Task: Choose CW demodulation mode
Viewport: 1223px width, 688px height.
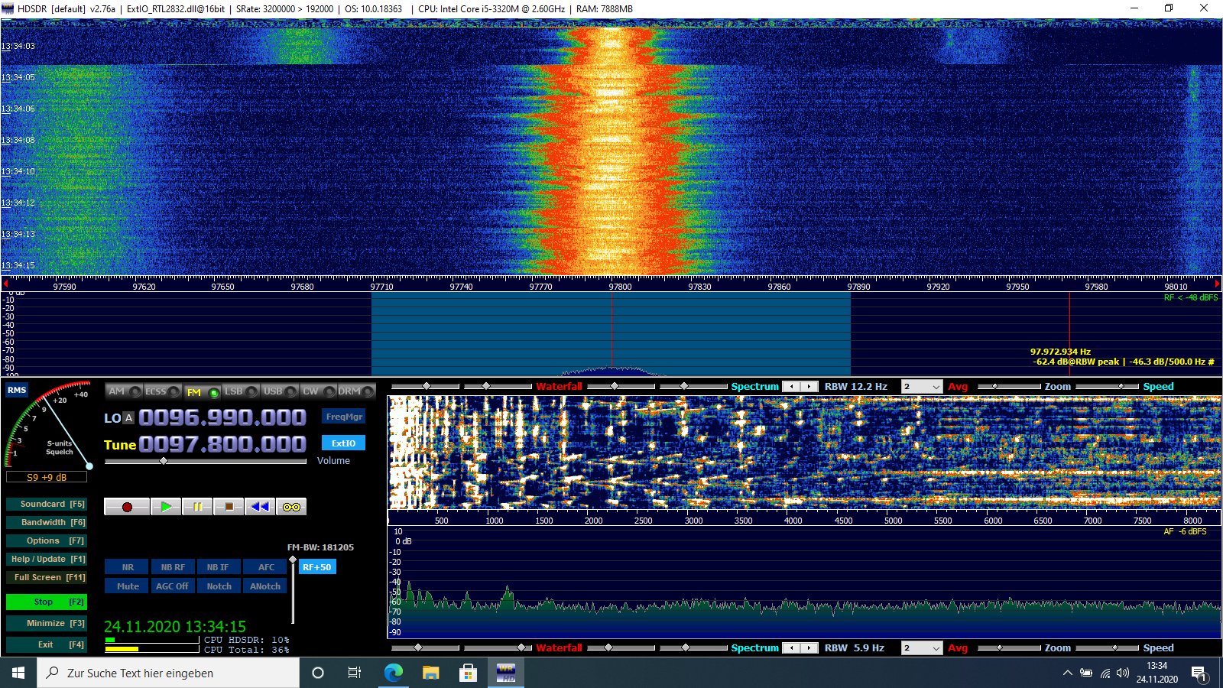Action: 319,391
